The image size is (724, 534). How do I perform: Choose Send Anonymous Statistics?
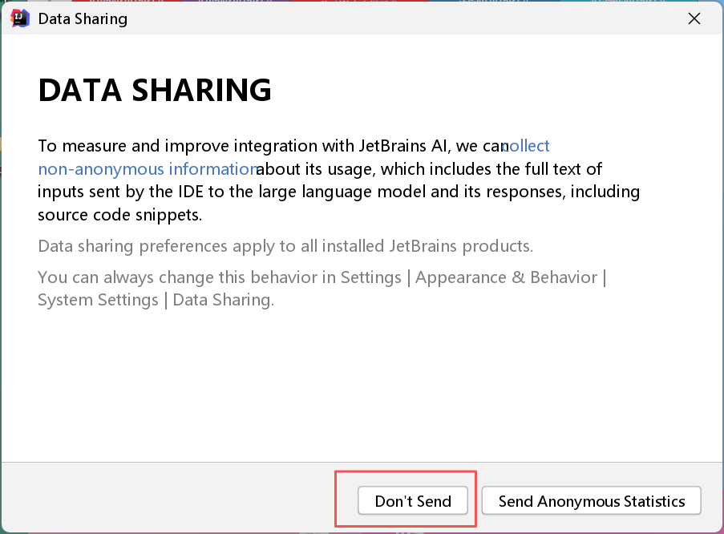(592, 501)
